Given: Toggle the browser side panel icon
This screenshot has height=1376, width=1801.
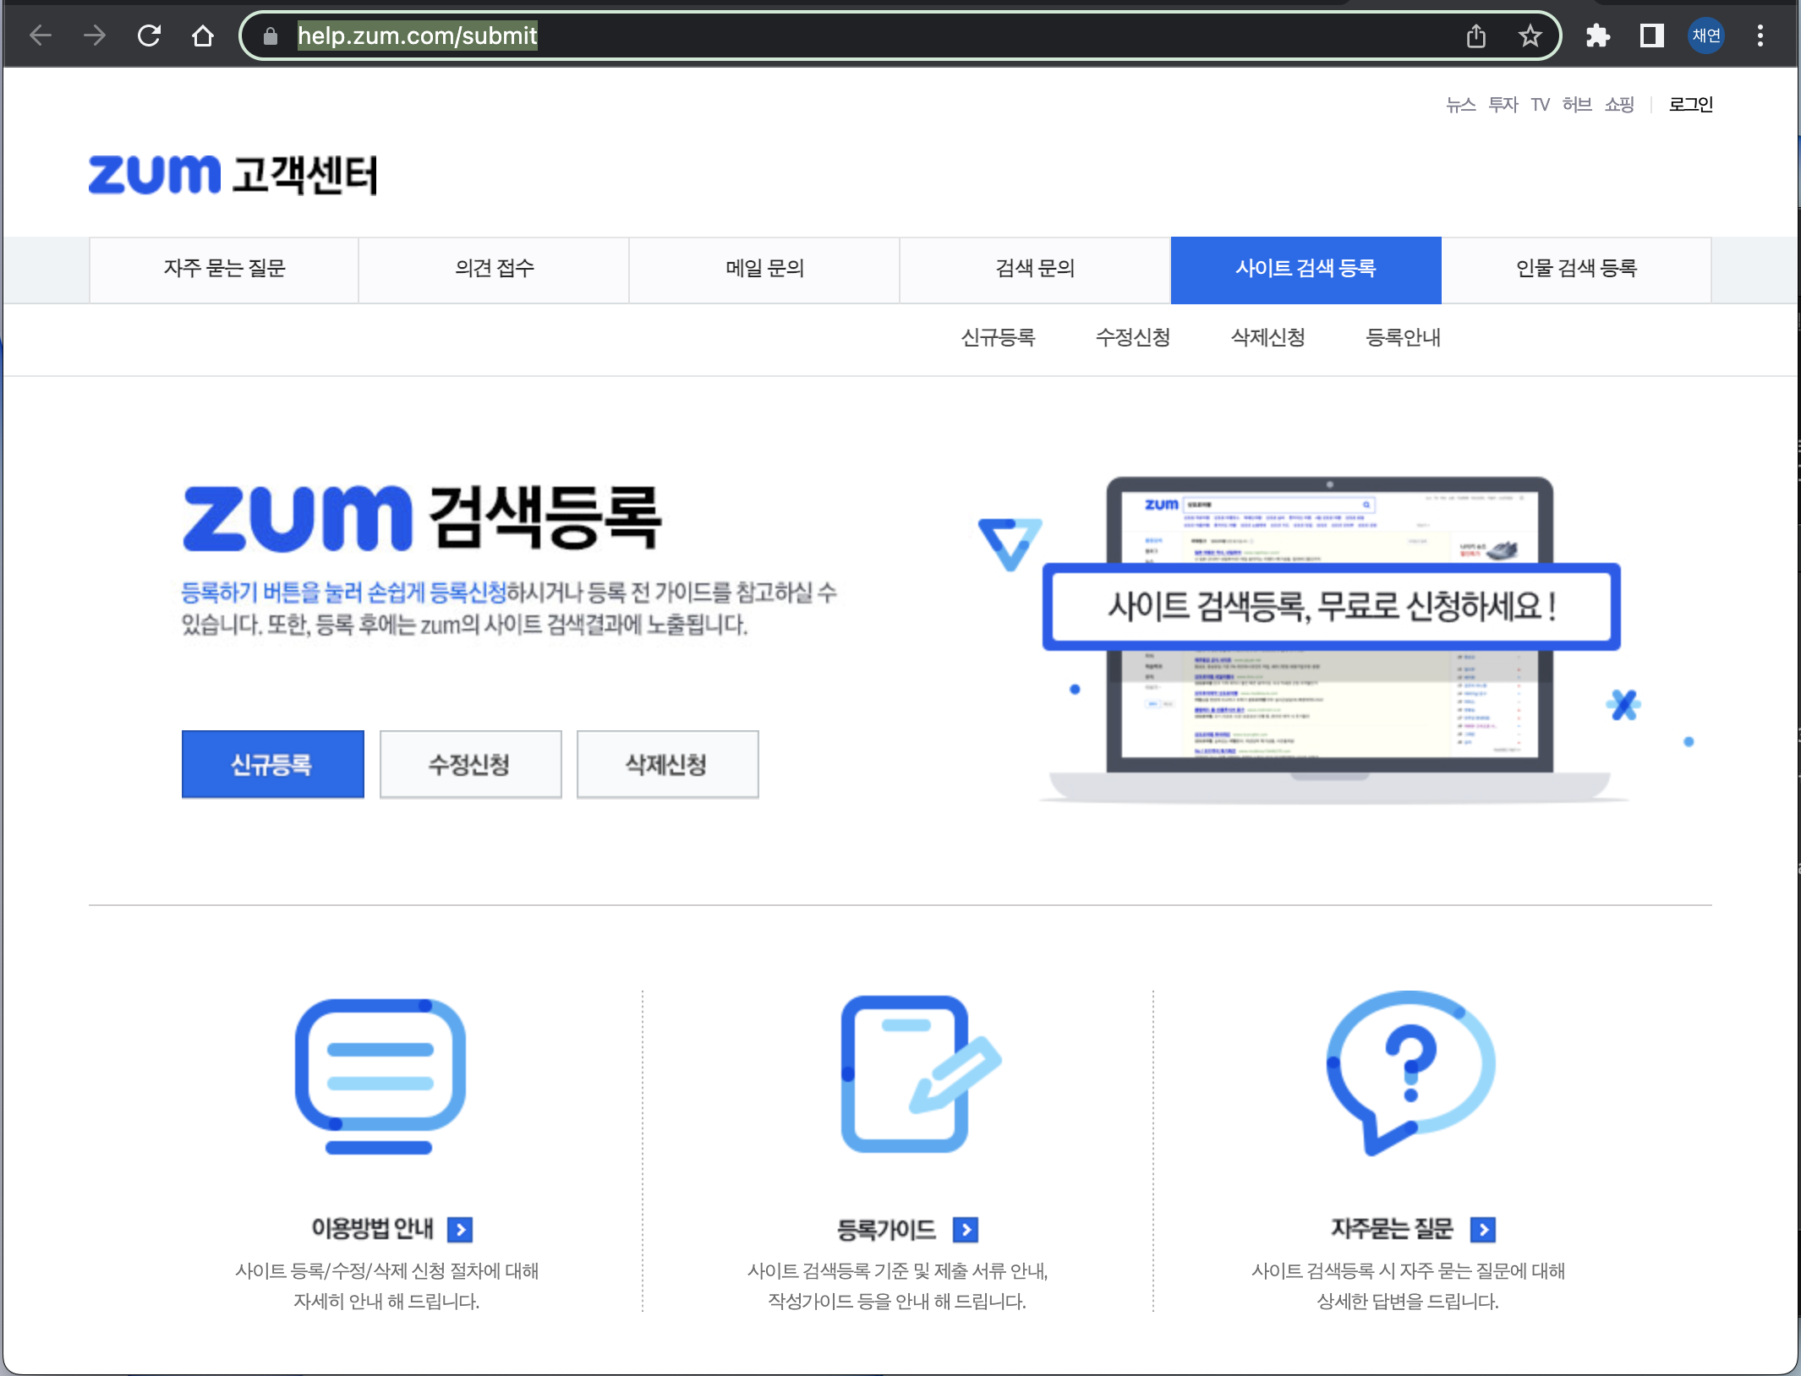Looking at the screenshot, I should (x=1651, y=35).
